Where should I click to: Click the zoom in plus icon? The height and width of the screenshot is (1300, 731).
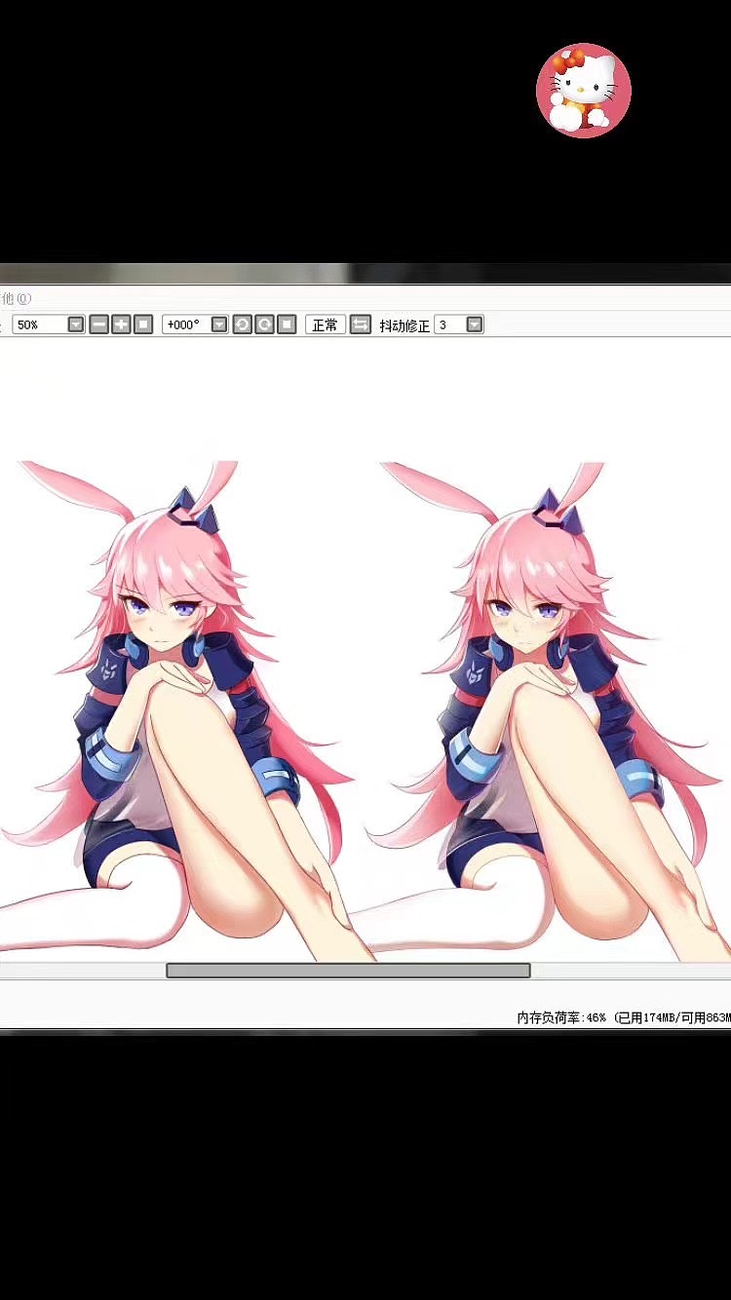click(x=121, y=325)
